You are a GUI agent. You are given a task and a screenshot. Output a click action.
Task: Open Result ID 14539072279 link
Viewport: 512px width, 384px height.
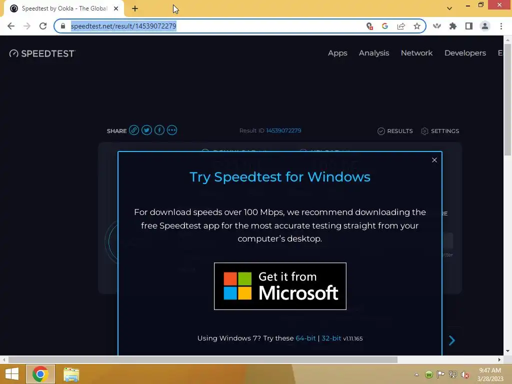pyautogui.click(x=283, y=130)
